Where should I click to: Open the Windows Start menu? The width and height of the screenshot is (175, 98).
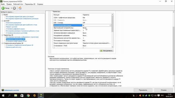tap(3, 96)
